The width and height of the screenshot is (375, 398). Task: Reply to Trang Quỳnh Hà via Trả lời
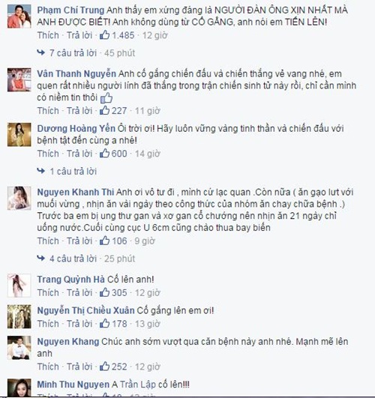click(x=79, y=292)
